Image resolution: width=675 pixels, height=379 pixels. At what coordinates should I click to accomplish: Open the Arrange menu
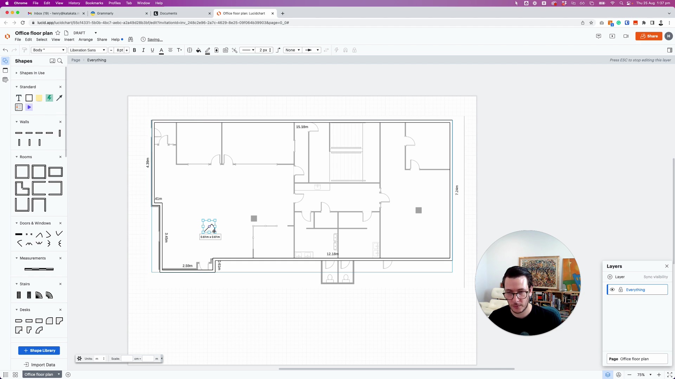pos(85,40)
